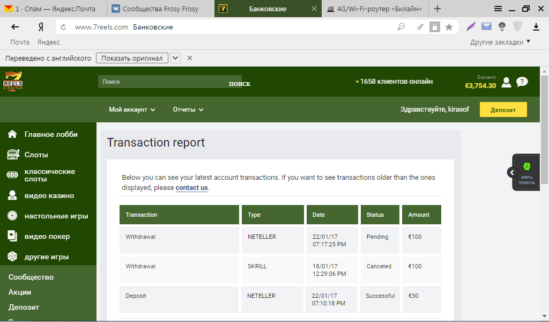Click the 7Reels Casino logo
The height and width of the screenshot is (322, 549).
tap(13, 82)
